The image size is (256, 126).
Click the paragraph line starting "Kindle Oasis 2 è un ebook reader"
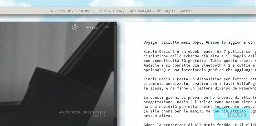coord(200,52)
